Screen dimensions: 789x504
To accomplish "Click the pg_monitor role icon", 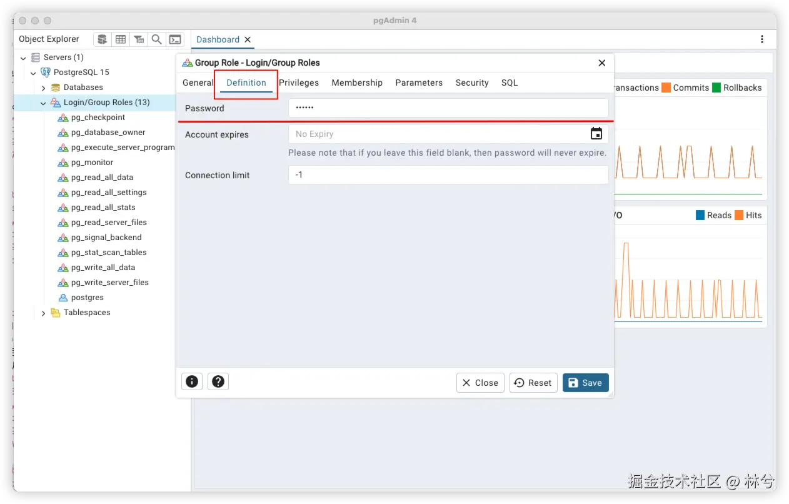I will click(63, 163).
